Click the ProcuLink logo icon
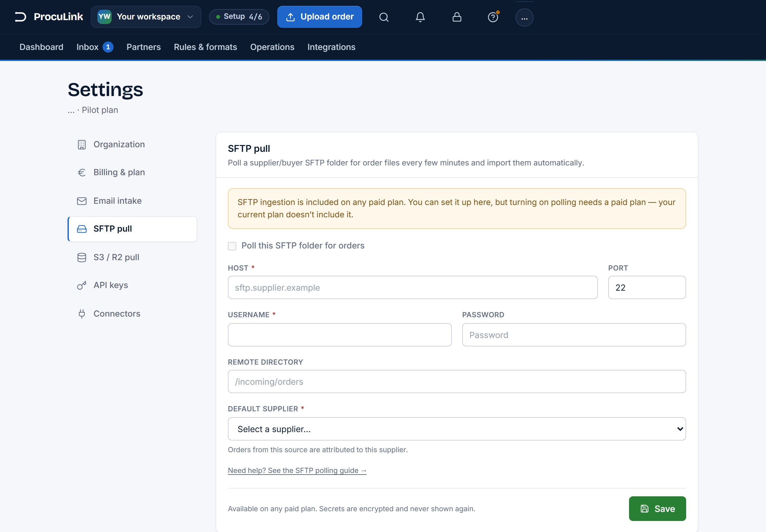 (x=20, y=17)
